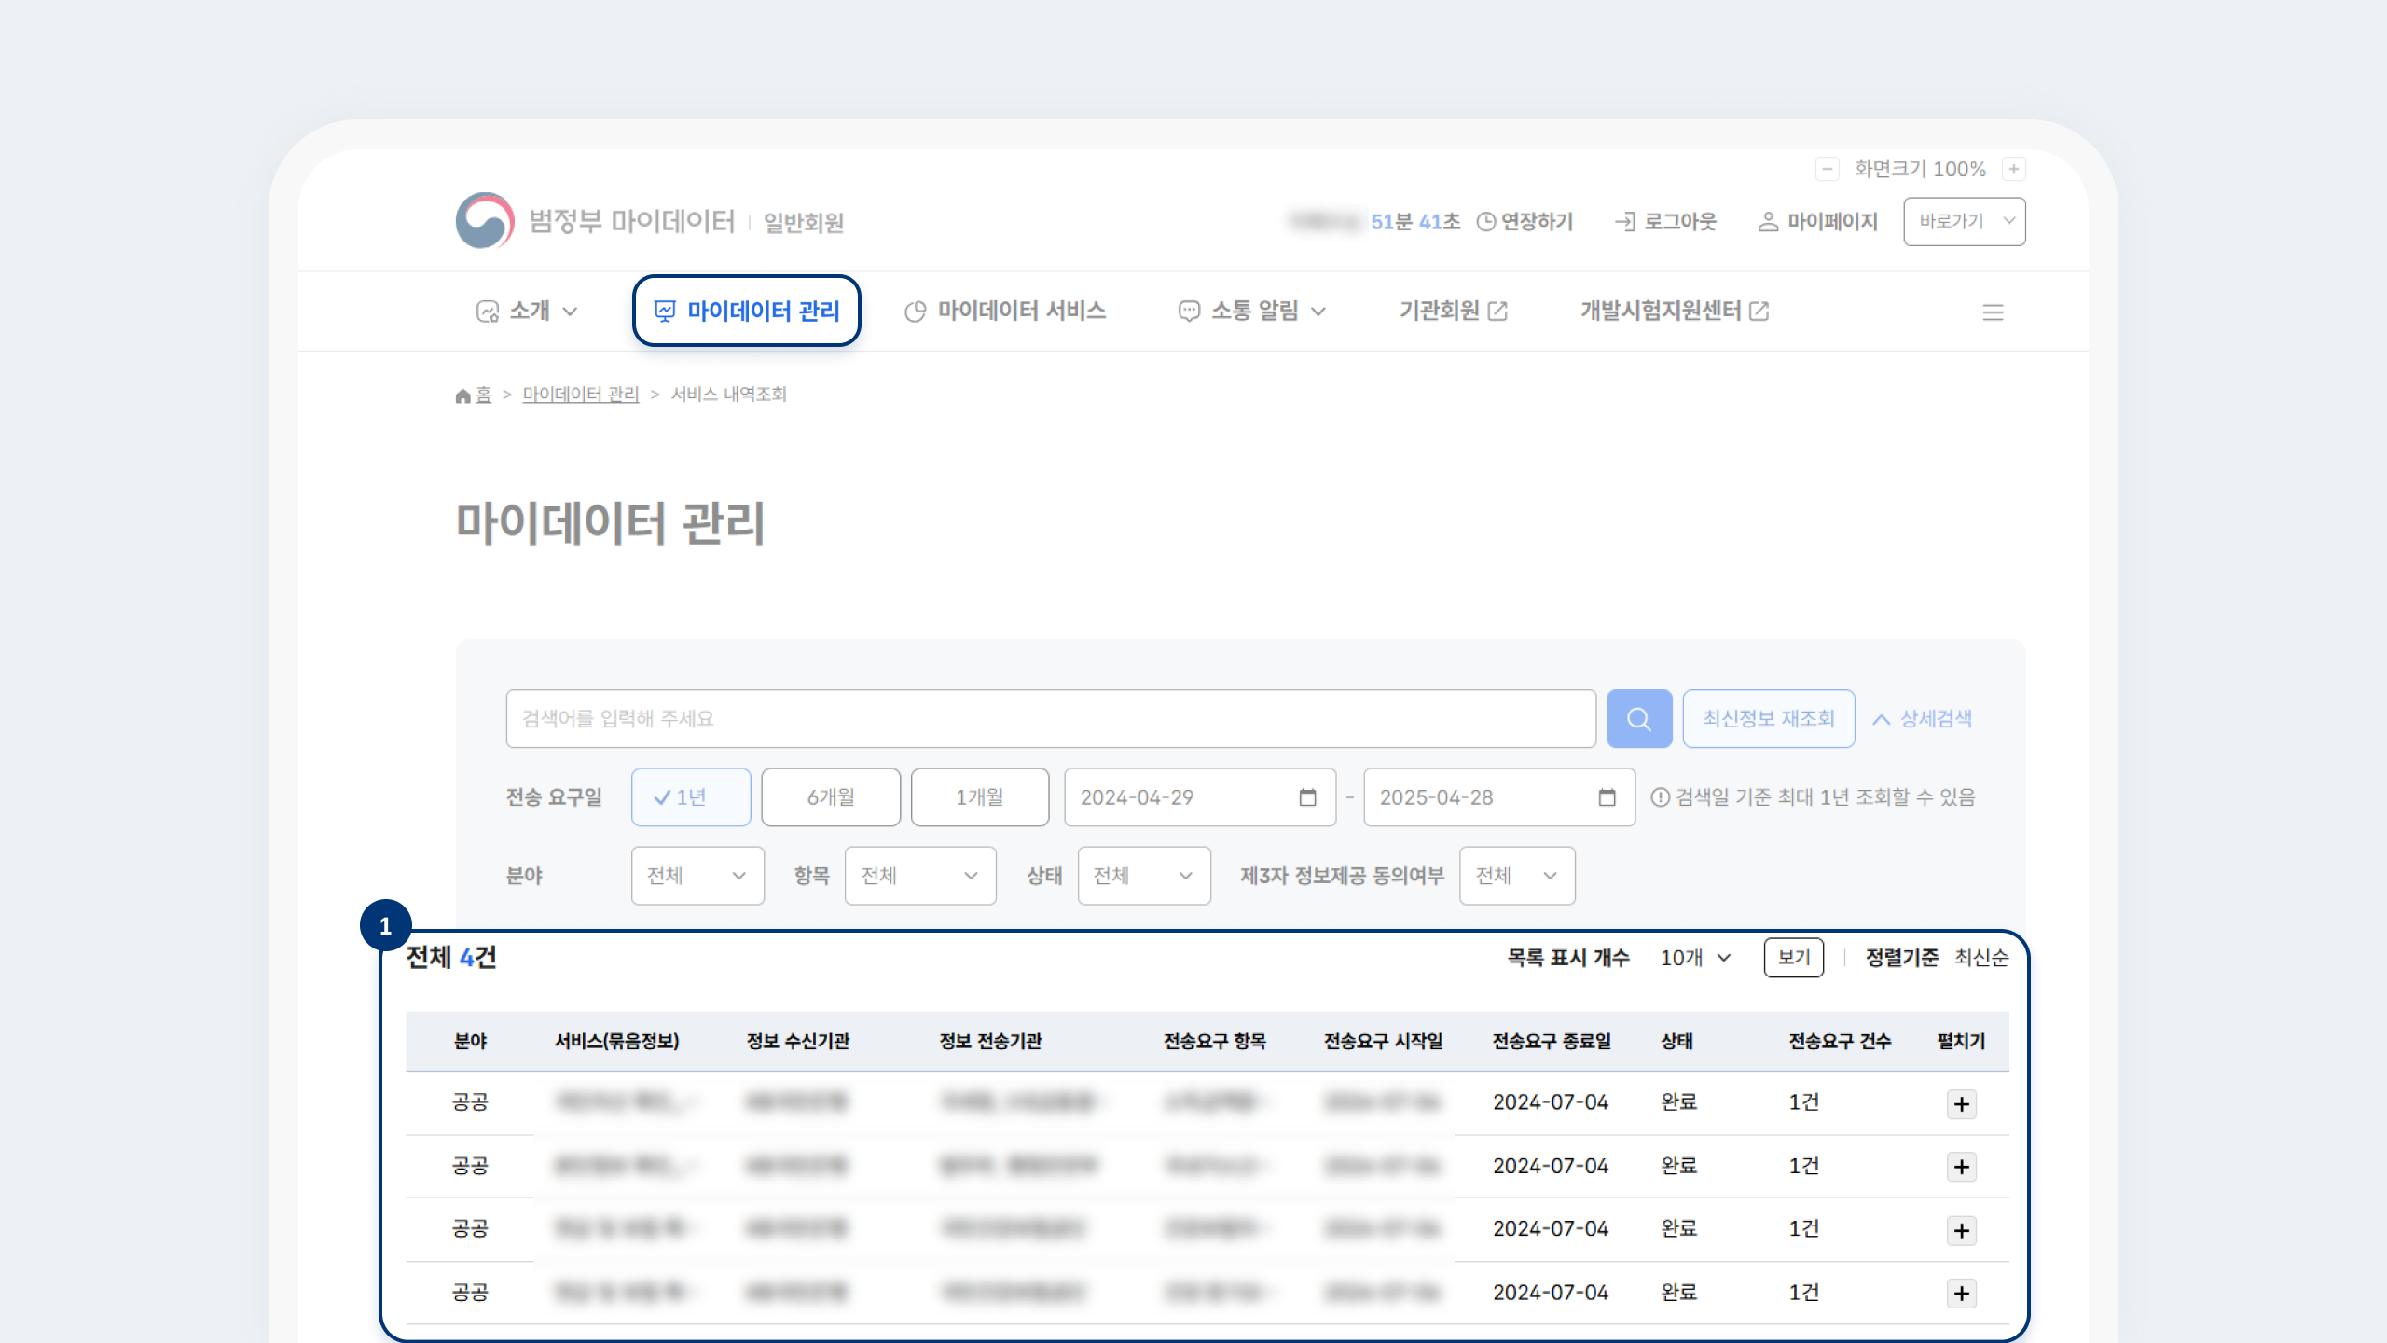2387x1343 pixels.
Task: Click the 보기 button
Action: 1794,958
